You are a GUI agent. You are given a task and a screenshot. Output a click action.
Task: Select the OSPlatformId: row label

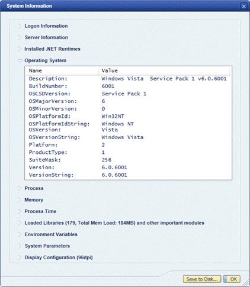[x=49, y=116]
